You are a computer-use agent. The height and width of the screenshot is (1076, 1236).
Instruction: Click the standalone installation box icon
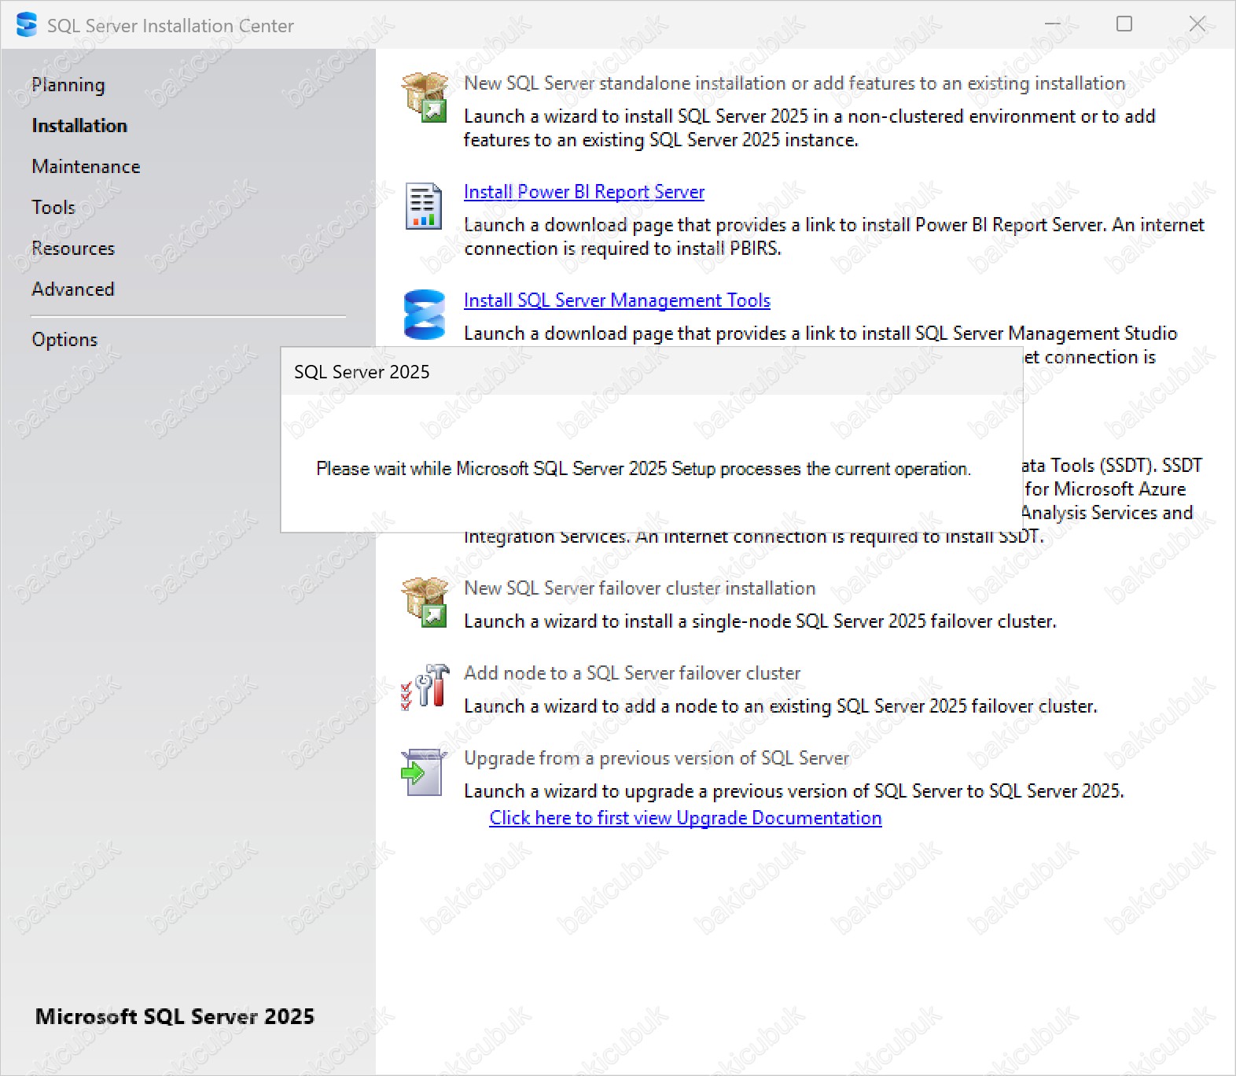425,98
